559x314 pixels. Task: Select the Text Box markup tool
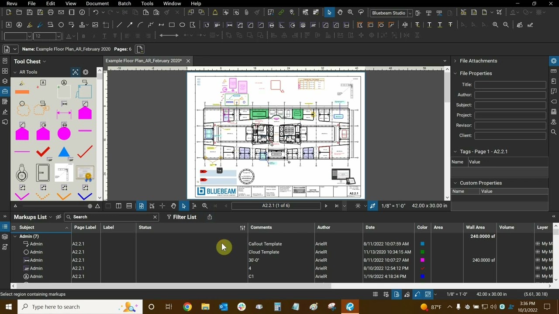[x=9, y=25]
